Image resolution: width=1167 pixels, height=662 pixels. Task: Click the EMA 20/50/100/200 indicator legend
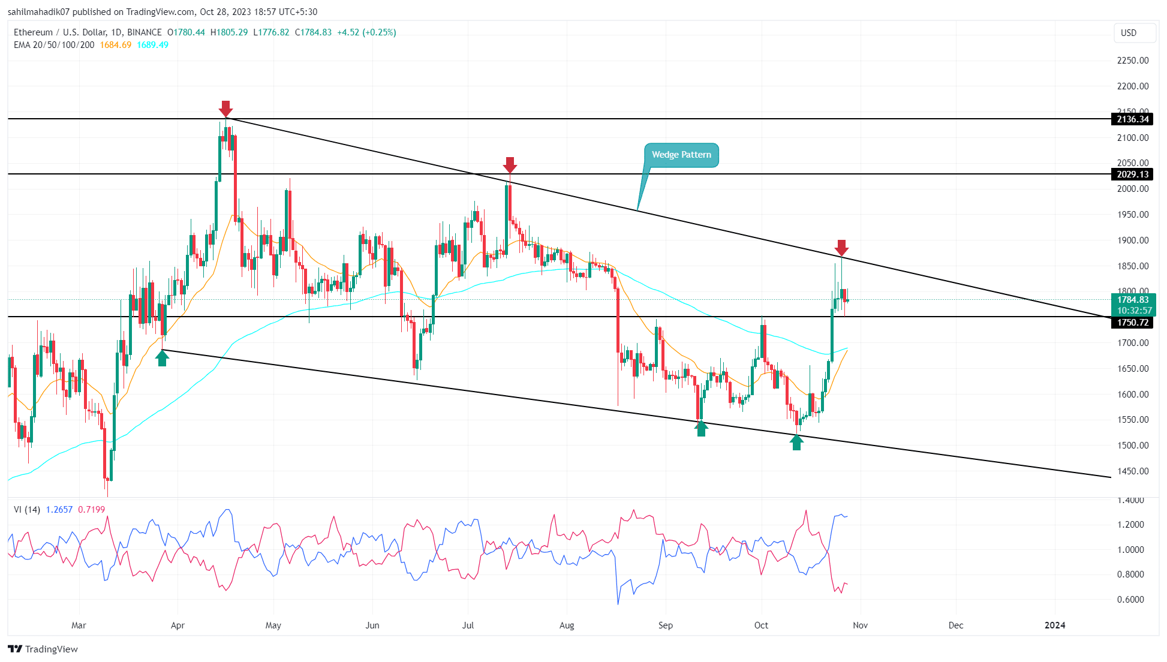[x=54, y=45]
